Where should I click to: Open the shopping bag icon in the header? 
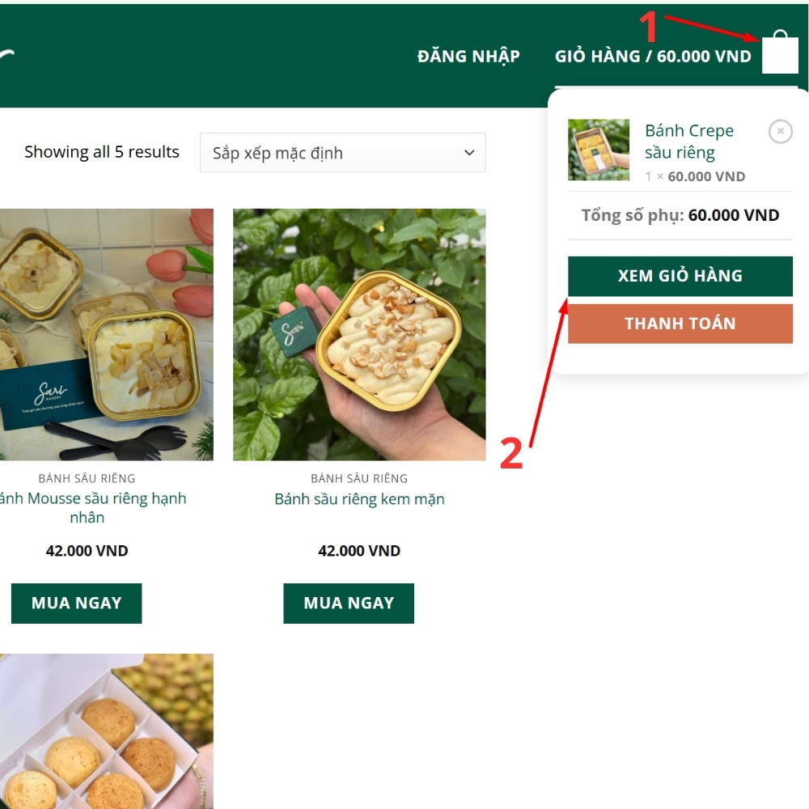(780, 53)
